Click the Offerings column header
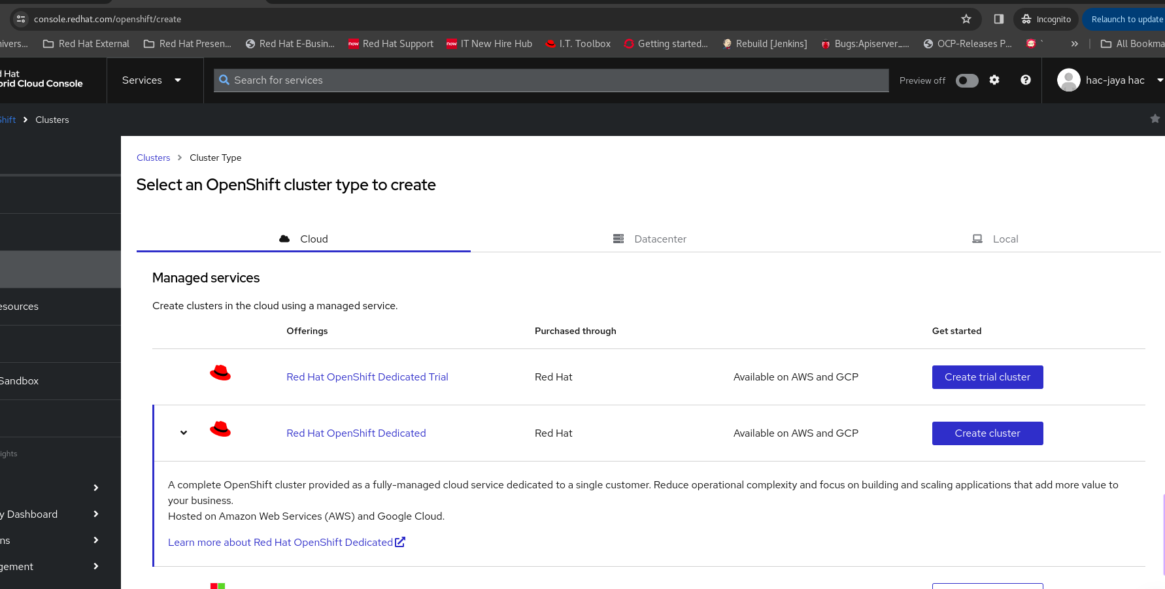Viewport: 1165px width, 589px height. point(307,331)
